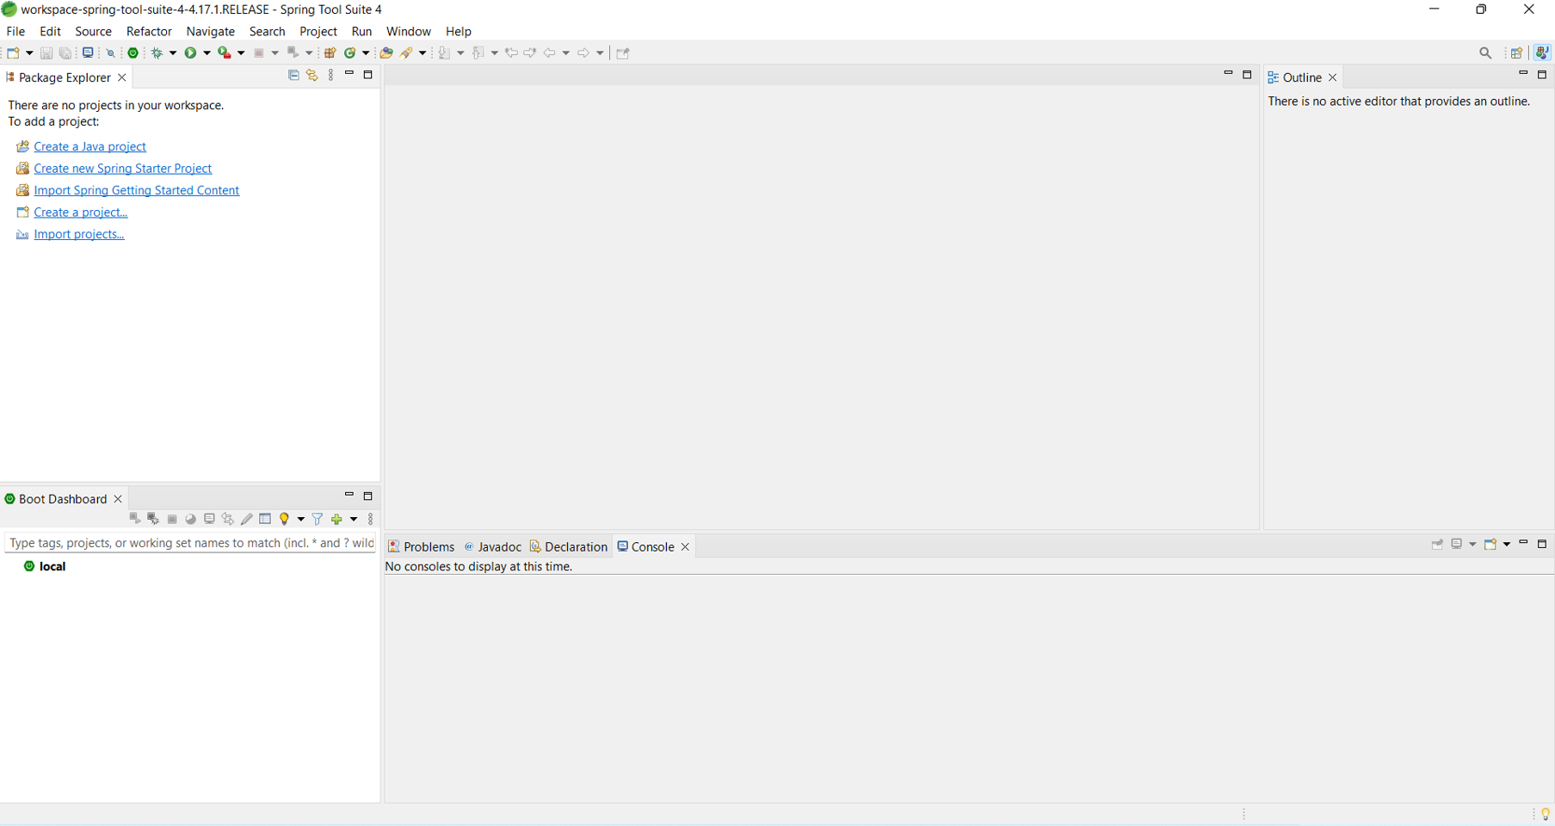Click the Import projects link
Screen dimensions: 1555x826
79,234
